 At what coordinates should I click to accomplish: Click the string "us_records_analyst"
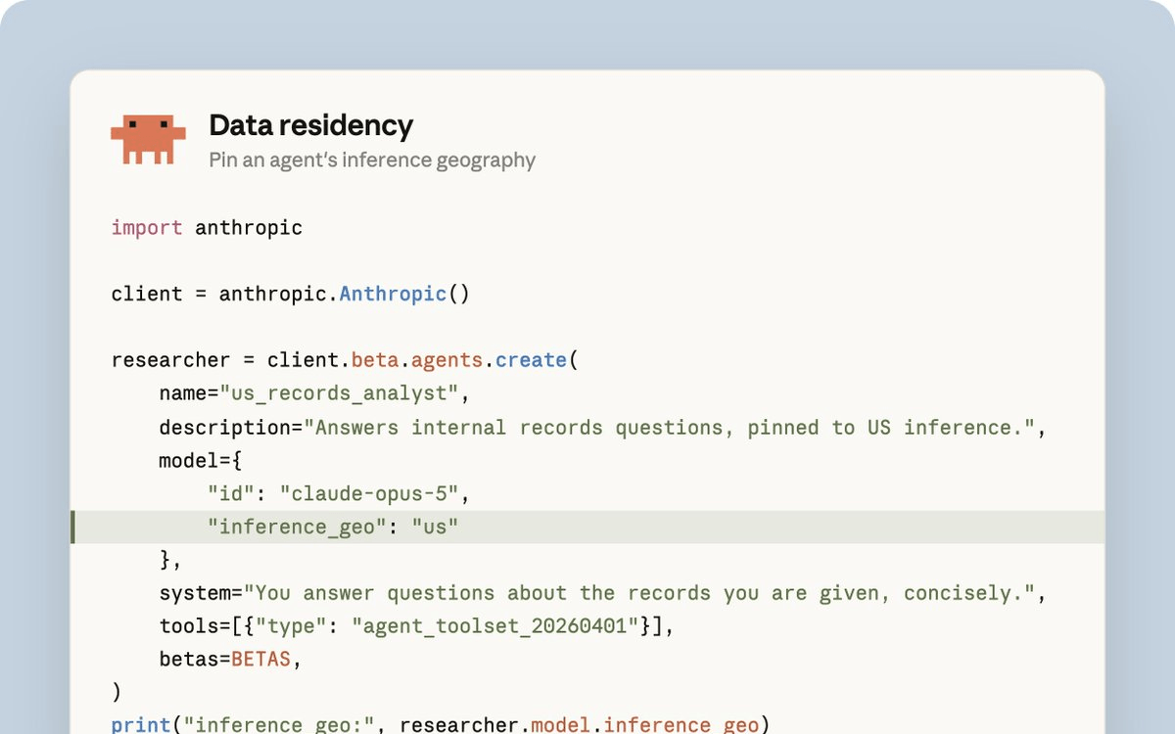click(339, 393)
